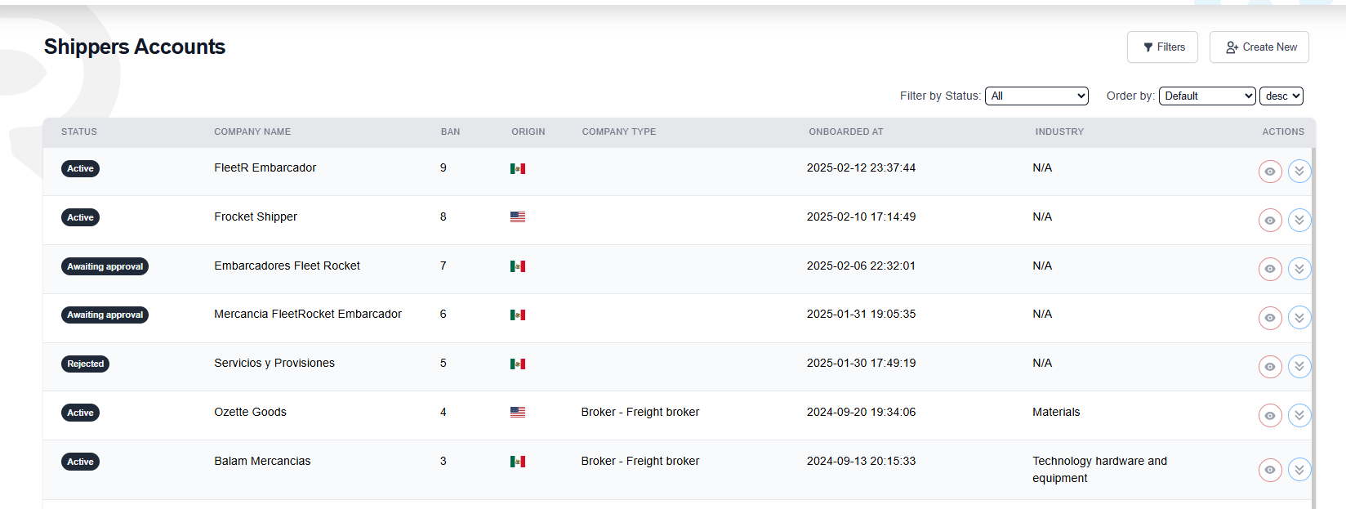
Task: Click the COMPANY TYPE column header
Action: [x=619, y=132]
